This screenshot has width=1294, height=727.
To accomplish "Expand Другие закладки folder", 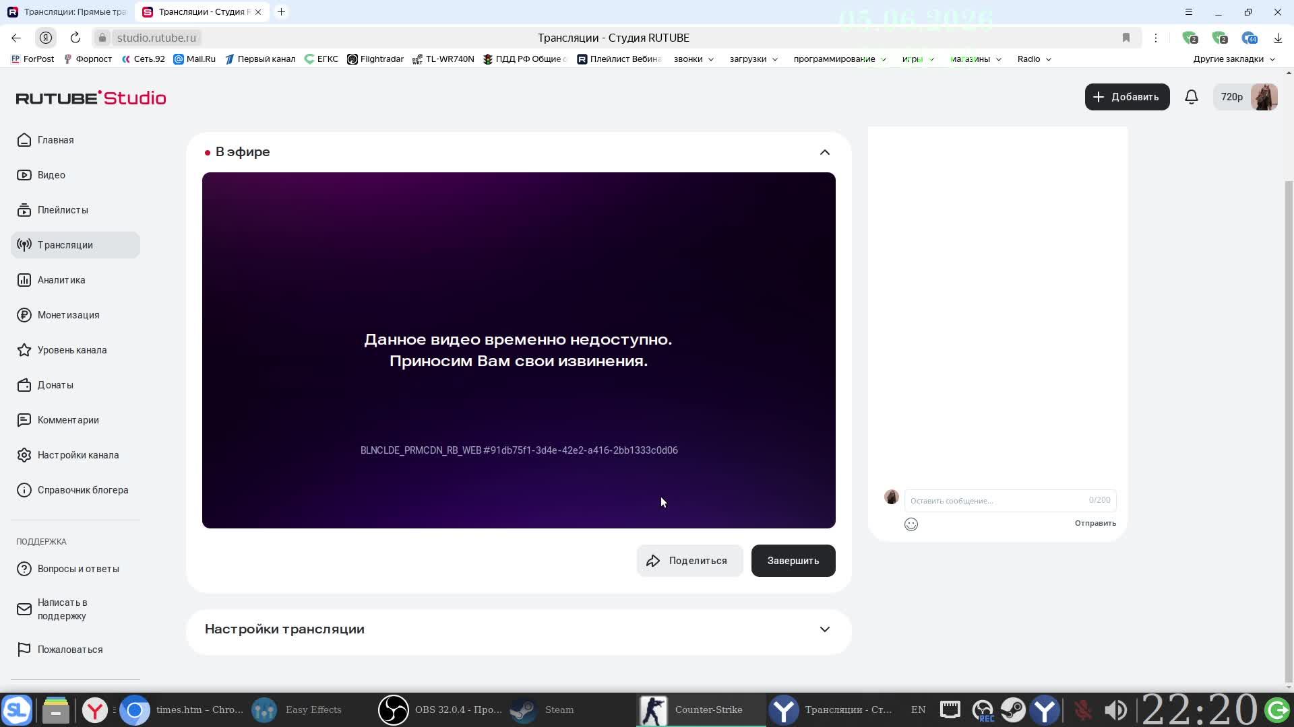I will click(1234, 59).
